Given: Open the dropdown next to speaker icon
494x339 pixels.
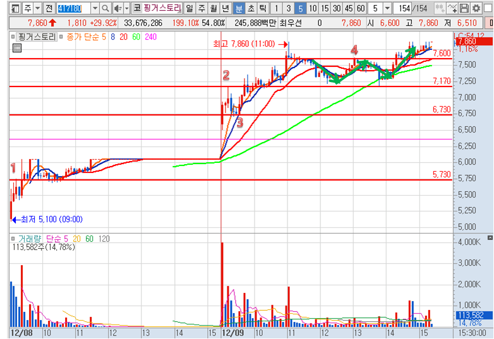Looking at the screenshot, I should pos(126,8).
